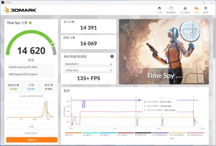Screen dimensions: 216x146
Task: Toggle the CPU 时钟频率 (MHz) legend series
Action: coord(161,134)
